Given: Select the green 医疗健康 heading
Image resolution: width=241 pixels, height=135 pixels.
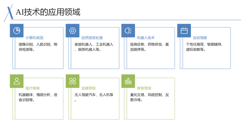Looking at the screenshot, I should click(x=33, y=88).
